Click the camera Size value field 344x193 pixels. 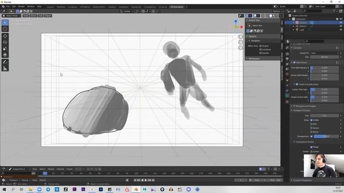325,57
